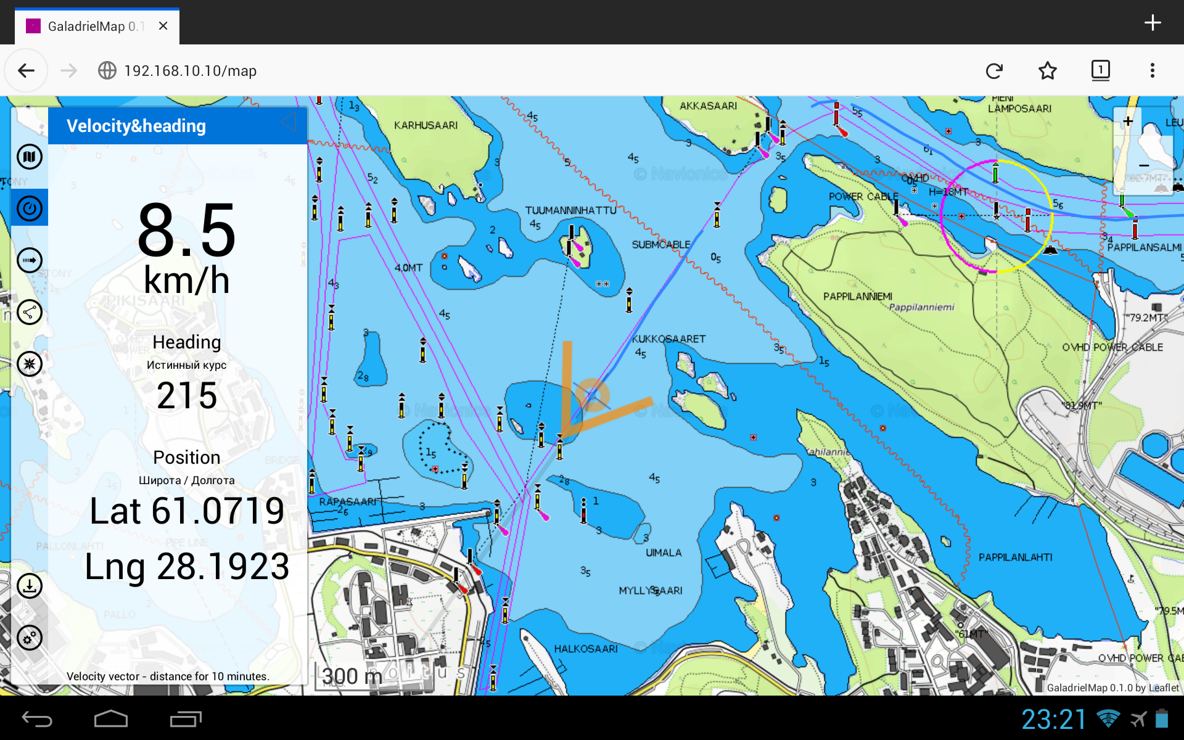Open the share/track nodes tool
The height and width of the screenshot is (740, 1184).
(x=29, y=312)
